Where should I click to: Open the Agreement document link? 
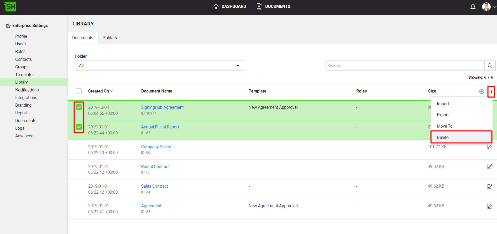[151, 206]
